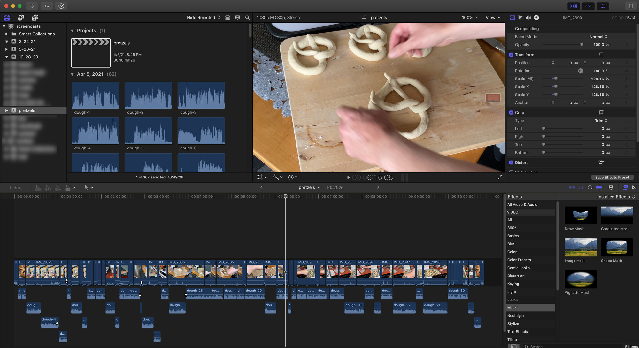Open the Hide Rejected filter dropdown
The image size is (639, 348).
pyautogui.click(x=204, y=18)
